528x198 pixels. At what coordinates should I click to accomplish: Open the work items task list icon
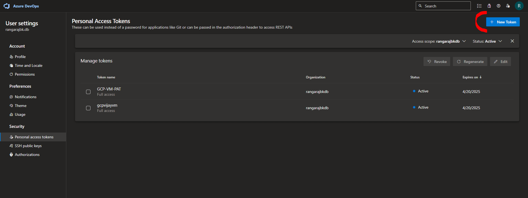[479, 6]
